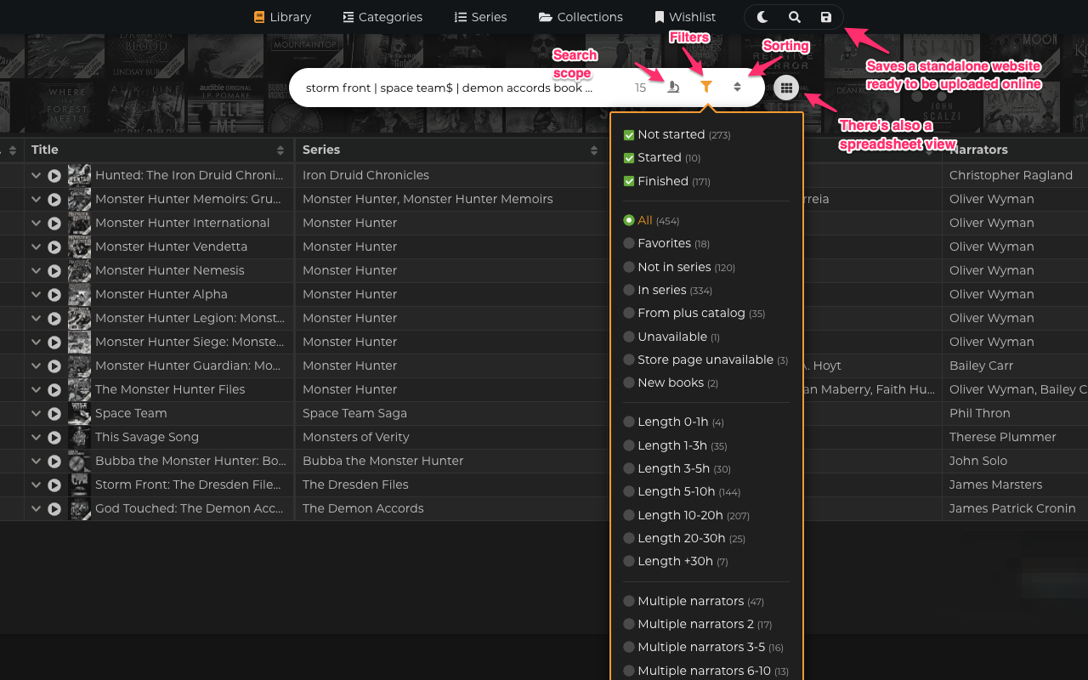Switch to spreadsheet view with the grid icon

[x=785, y=87]
